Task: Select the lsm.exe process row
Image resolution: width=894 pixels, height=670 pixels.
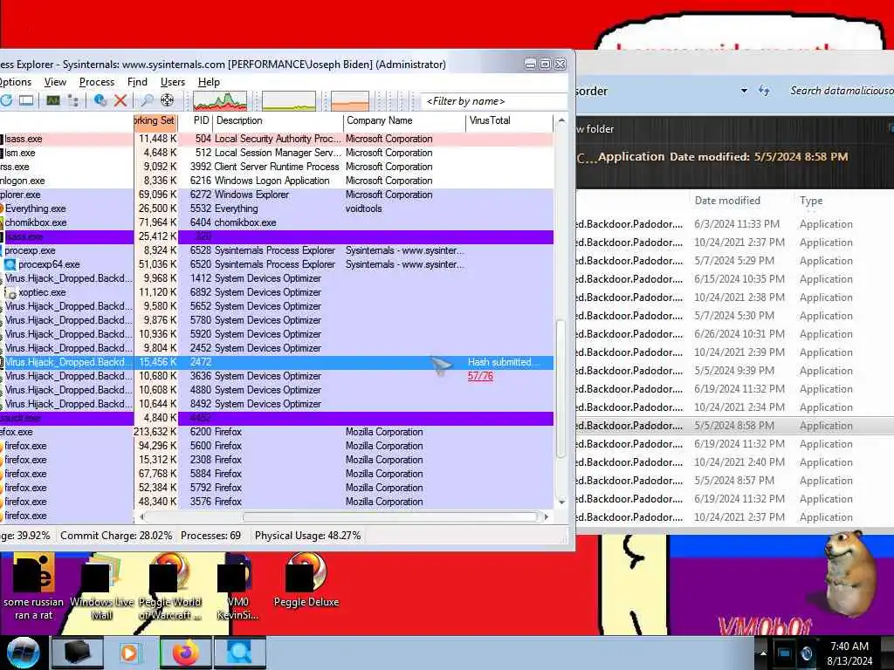Action: click(x=277, y=153)
